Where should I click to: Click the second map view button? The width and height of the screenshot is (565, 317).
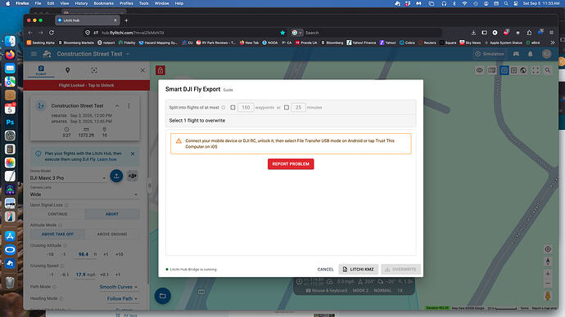pos(514,70)
